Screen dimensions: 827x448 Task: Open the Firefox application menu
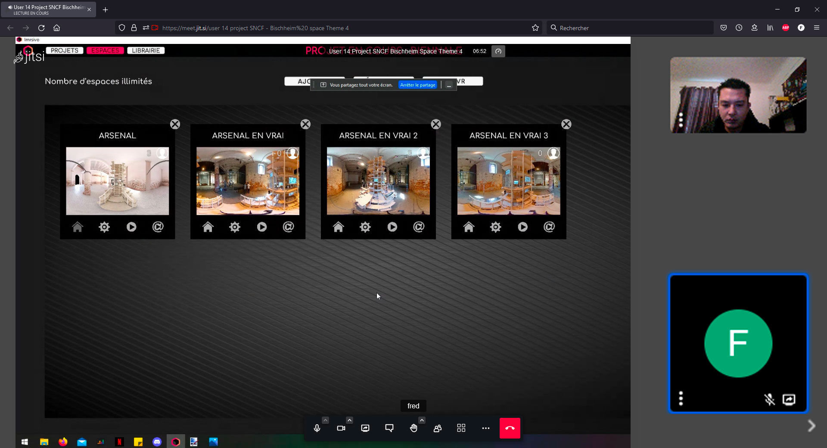pos(817,28)
